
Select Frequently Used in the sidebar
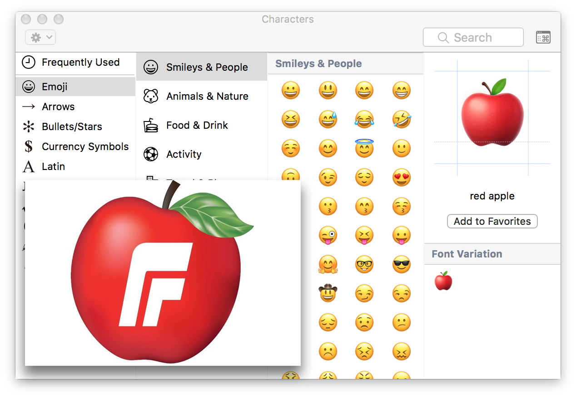(x=75, y=63)
